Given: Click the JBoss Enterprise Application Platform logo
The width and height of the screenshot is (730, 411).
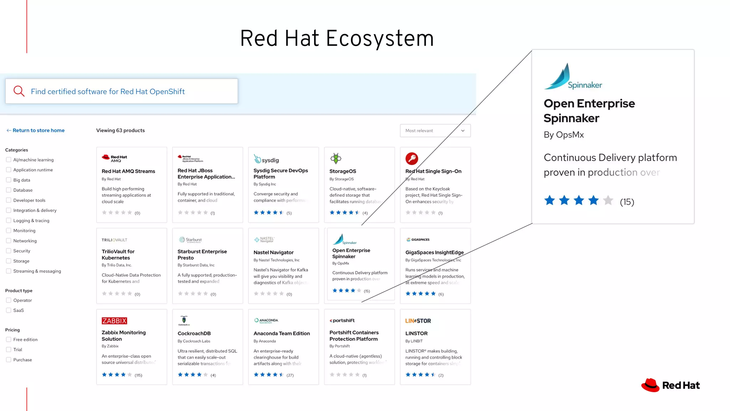Looking at the screenshot, I should 190,159.
